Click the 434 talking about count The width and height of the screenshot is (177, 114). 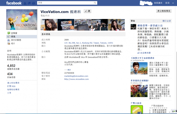pyautogui.click(x=10, y=74)
